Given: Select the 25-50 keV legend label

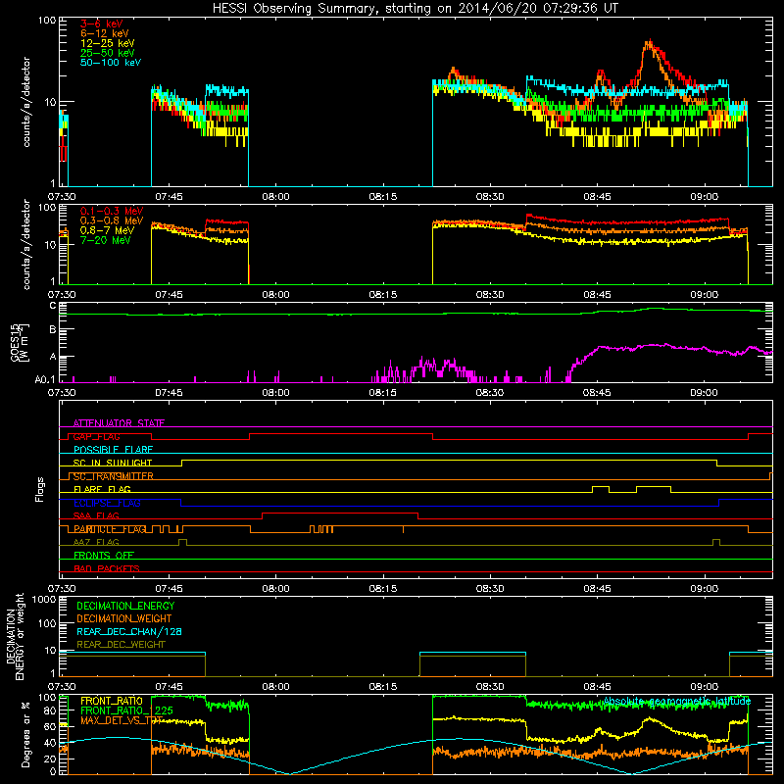Looking at the screenshot, I should point(107,53).
